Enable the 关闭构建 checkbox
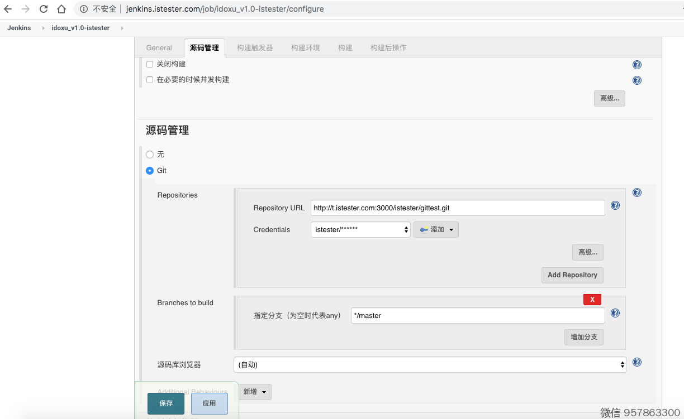The image size is (684, 419). [x=150, y=64]
